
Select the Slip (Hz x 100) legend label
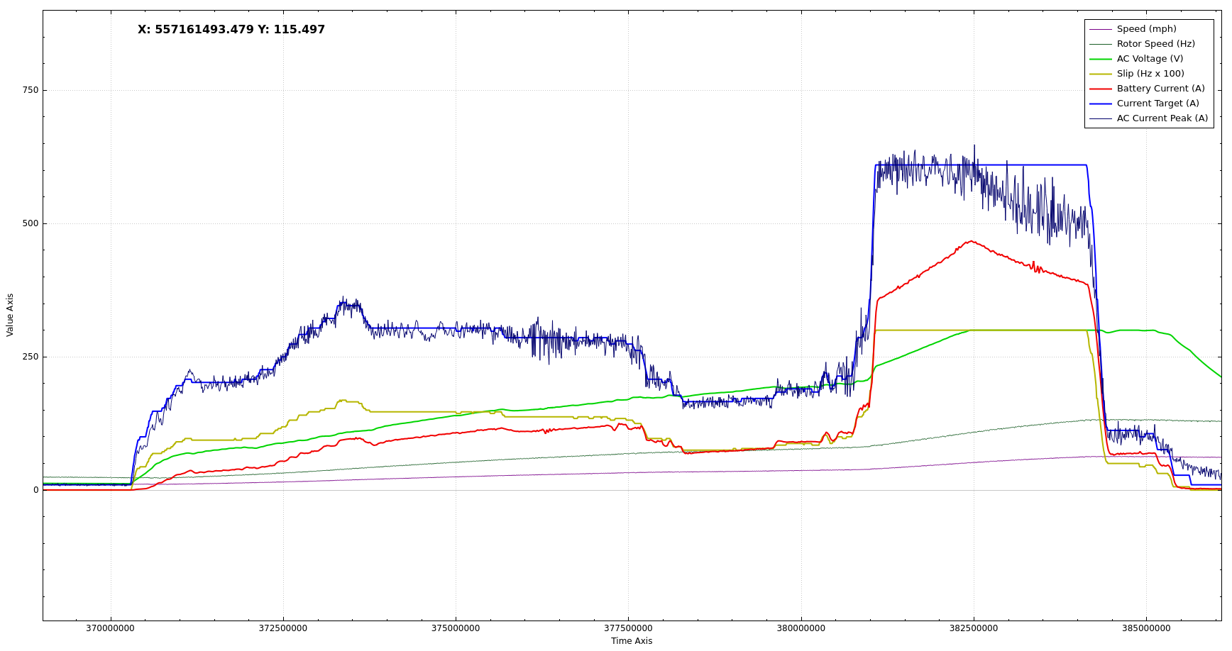pos(1150,74)
